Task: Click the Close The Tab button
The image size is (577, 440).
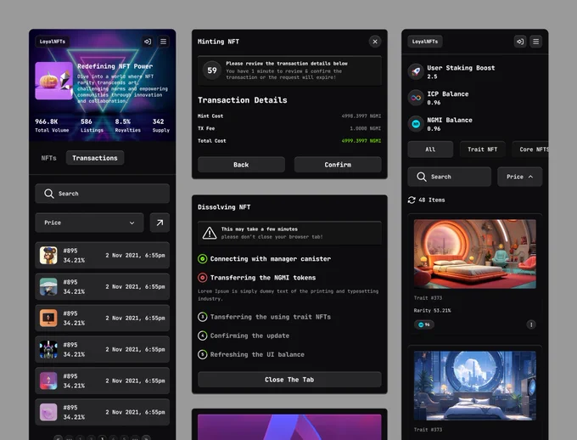Action: [289, 380]
